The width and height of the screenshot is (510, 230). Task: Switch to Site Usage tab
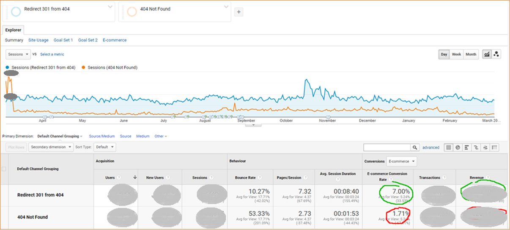point(38,40)
